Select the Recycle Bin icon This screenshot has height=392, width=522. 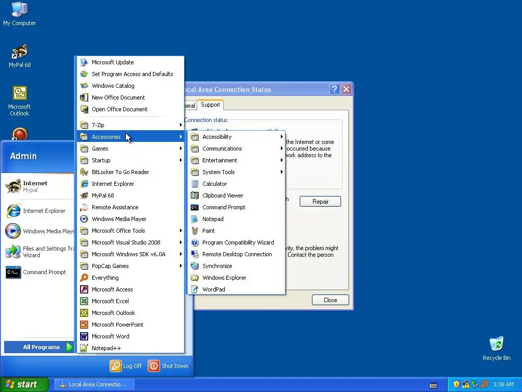pyautogui.click(x=497, y=348)
